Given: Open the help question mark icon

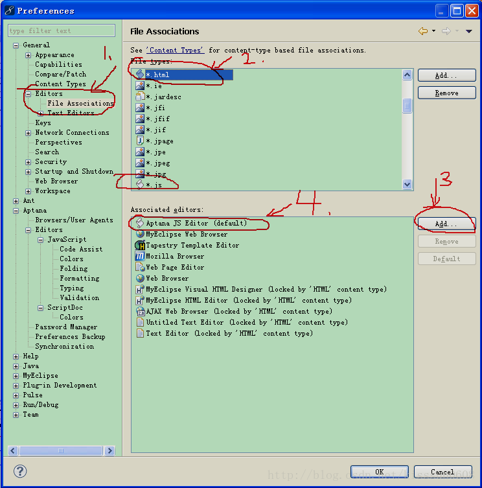Looking at the screenshot, I should (20, 471).
